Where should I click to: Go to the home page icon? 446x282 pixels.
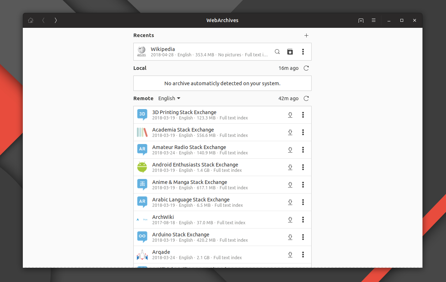[31, 20]
